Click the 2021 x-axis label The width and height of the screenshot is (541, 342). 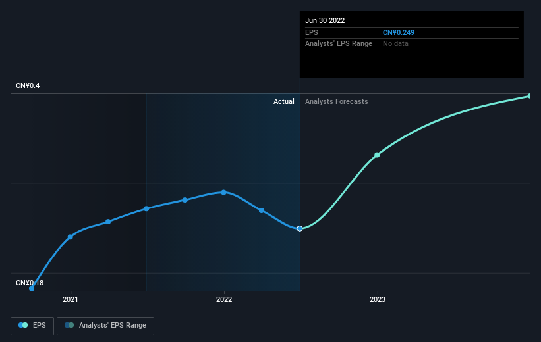[x=71, y=299]
